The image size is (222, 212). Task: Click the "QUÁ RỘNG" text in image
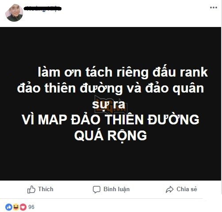point(111,135)
